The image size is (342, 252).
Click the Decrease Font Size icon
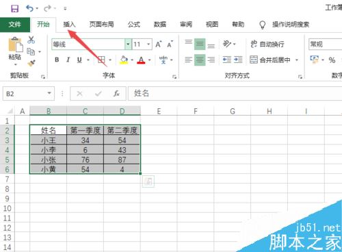170,45
